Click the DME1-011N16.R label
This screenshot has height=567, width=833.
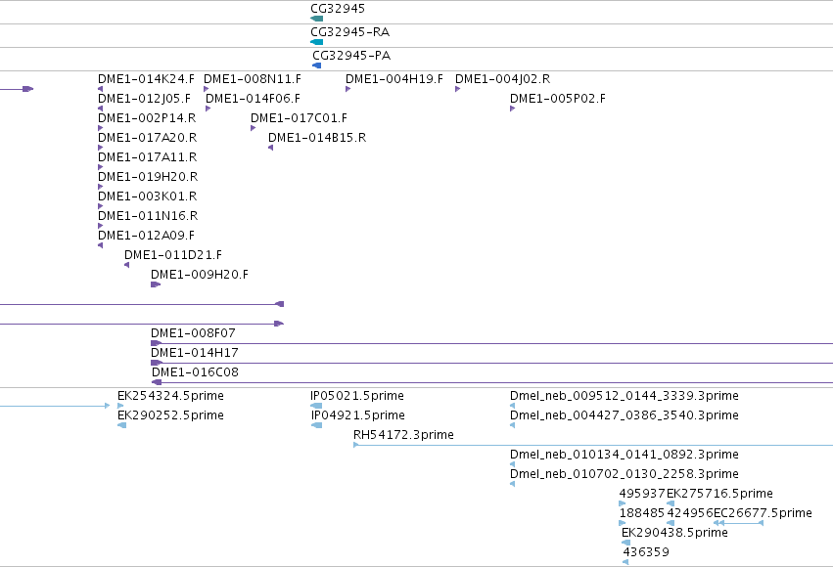coord(148,216)
